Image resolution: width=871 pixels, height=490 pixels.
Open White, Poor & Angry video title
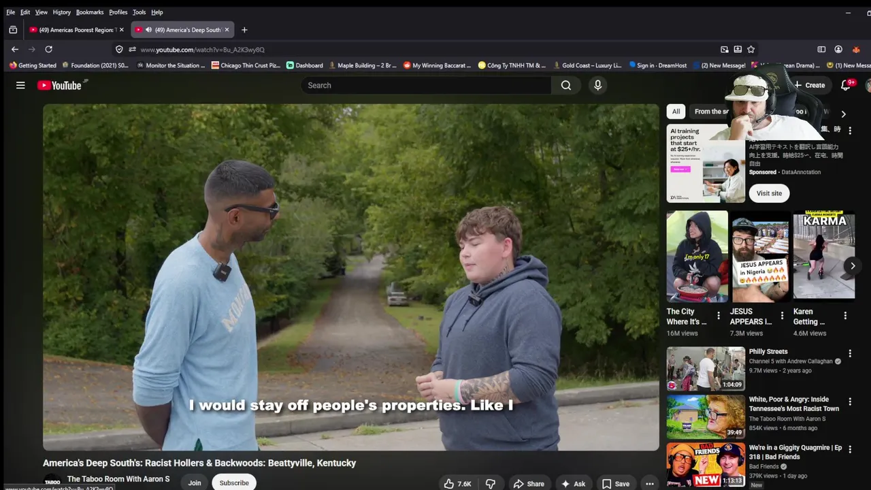(794, 404)
